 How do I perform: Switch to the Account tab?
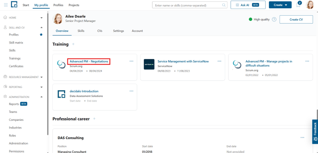[x=137, y=31]
